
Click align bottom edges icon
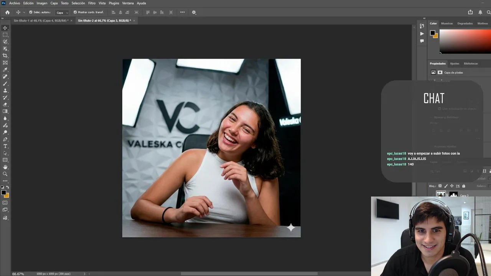[163, 12]
